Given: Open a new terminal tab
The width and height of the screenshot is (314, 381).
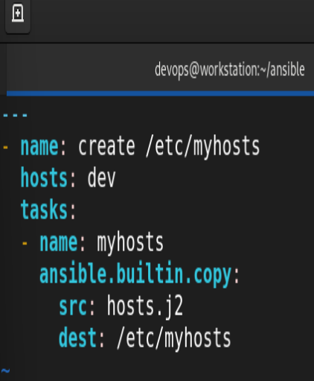Looking at the screenshot, I should [x=18, y=13].
